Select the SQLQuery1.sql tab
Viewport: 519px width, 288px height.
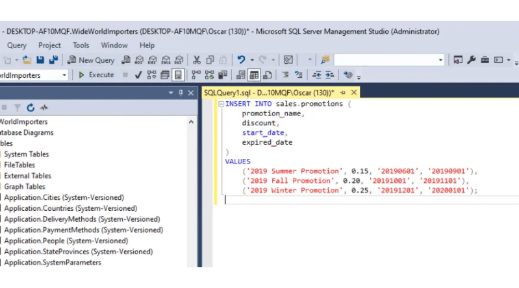(x=269, y=93)
